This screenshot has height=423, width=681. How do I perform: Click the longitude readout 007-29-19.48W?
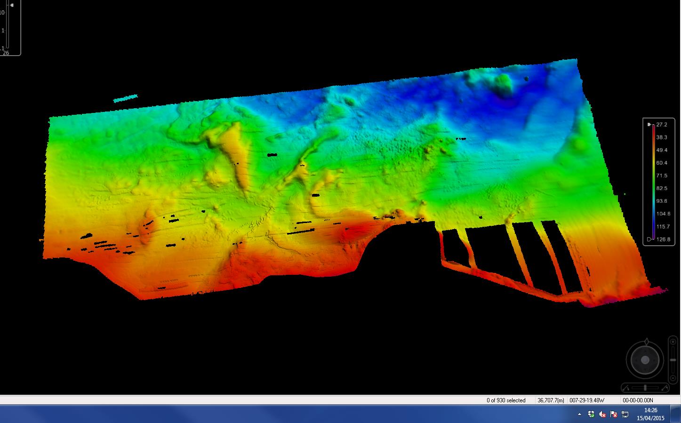click(x=587, y=400)
